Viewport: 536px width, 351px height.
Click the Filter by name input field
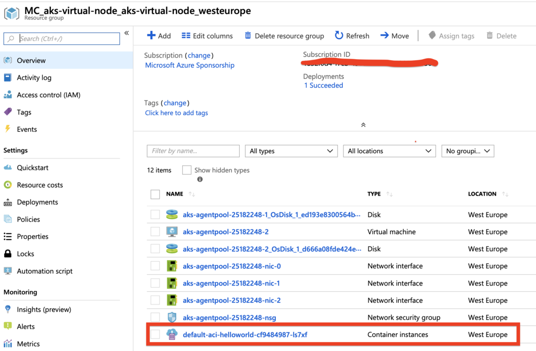(x=193, y=151)
